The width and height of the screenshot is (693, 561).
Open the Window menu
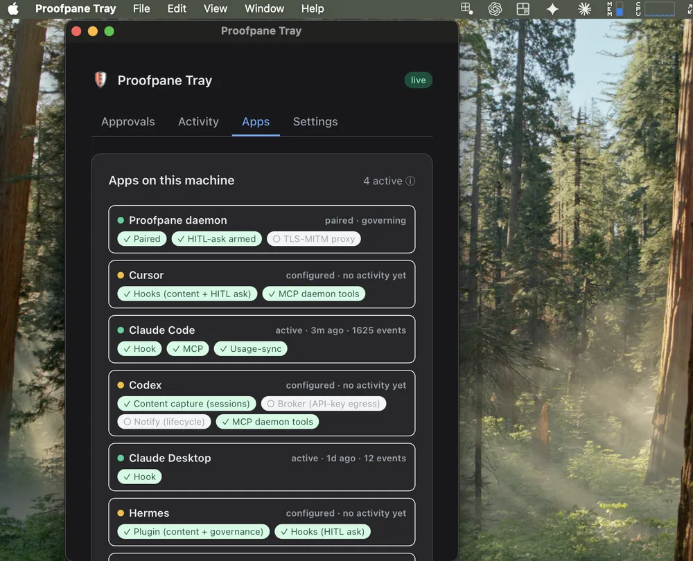coord(264,8)
